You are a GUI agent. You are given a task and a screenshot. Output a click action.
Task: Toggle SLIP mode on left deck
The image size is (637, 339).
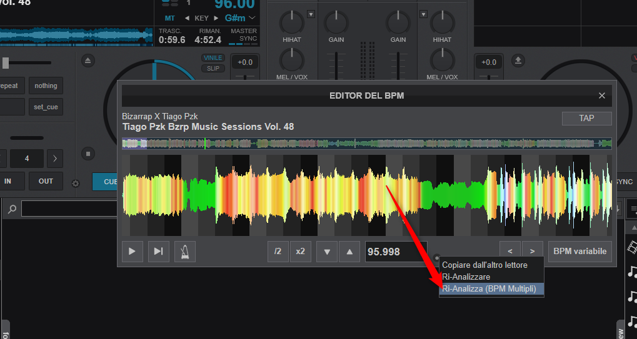(213, 69)
